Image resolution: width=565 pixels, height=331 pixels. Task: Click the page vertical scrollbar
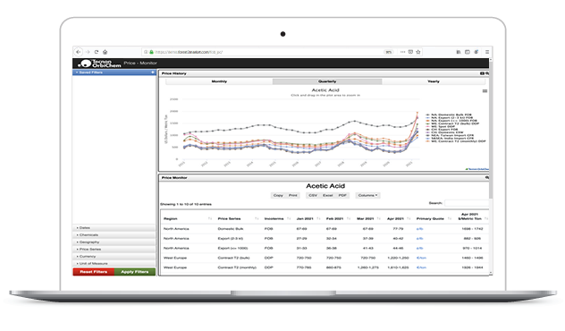click(x=491, y=130)
